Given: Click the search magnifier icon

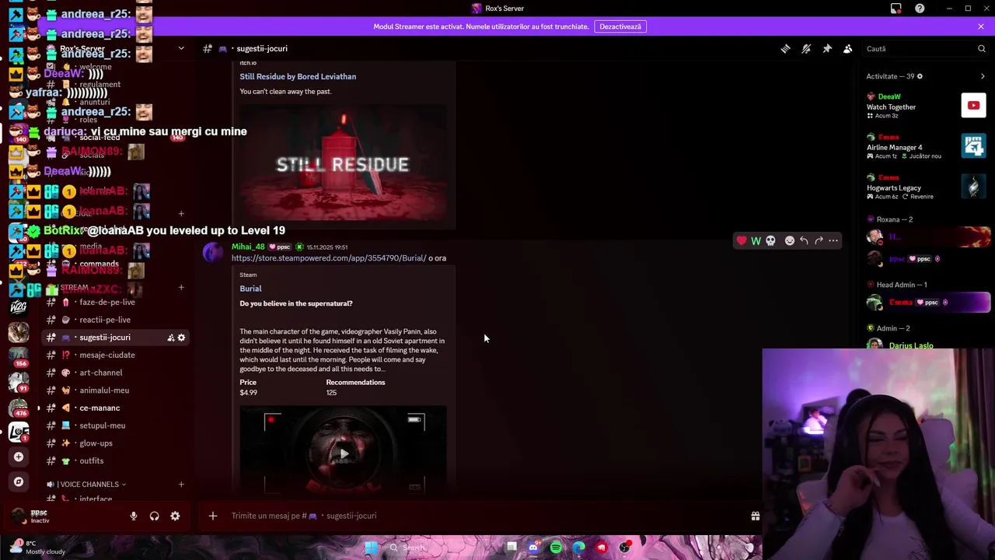Looking at the screenshot, I should click(981, 48).
